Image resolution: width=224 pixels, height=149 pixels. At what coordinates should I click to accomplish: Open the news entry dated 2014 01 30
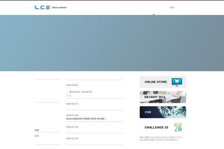click(x=72, y=127)
